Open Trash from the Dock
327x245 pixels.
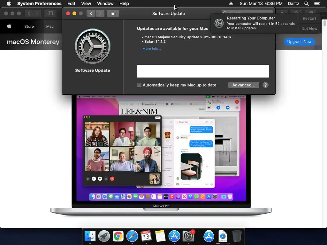tap(237, 236)
